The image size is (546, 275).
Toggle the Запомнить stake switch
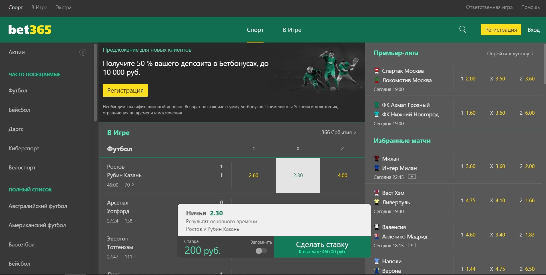click(261, 251)
